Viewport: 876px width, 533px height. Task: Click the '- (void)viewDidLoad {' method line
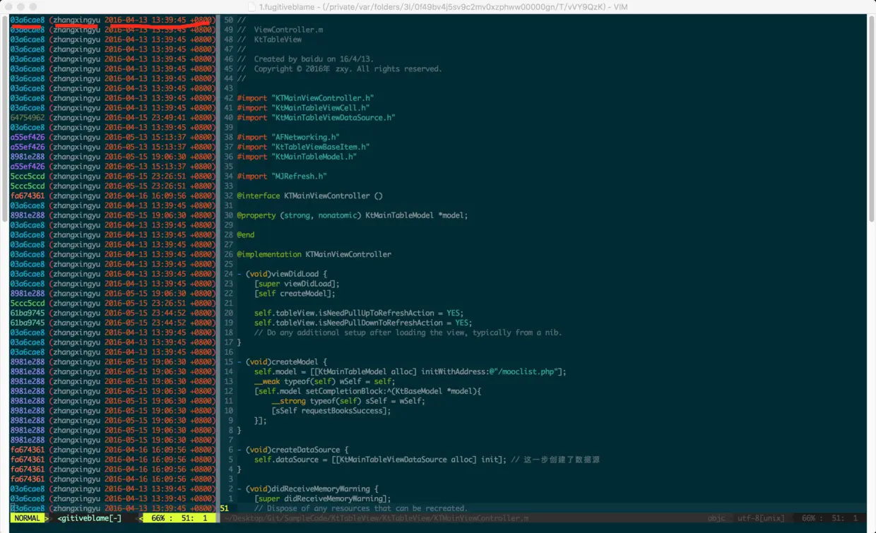pyautogui.click(x=282, y=274)
